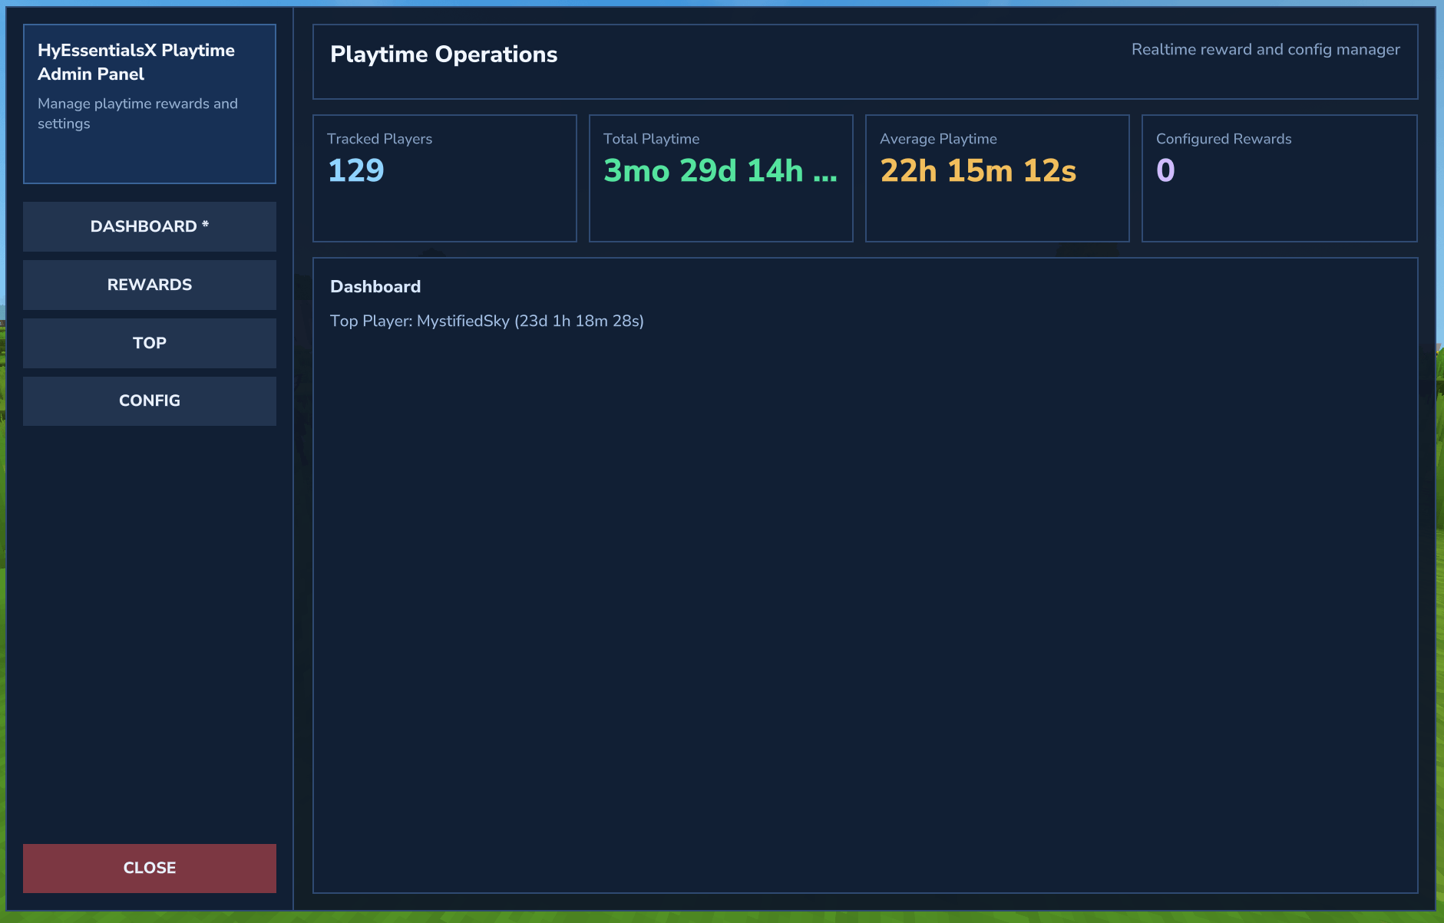Select the 22h 15m 12s value
1444x923 pixels.
[x=978, y=170]
